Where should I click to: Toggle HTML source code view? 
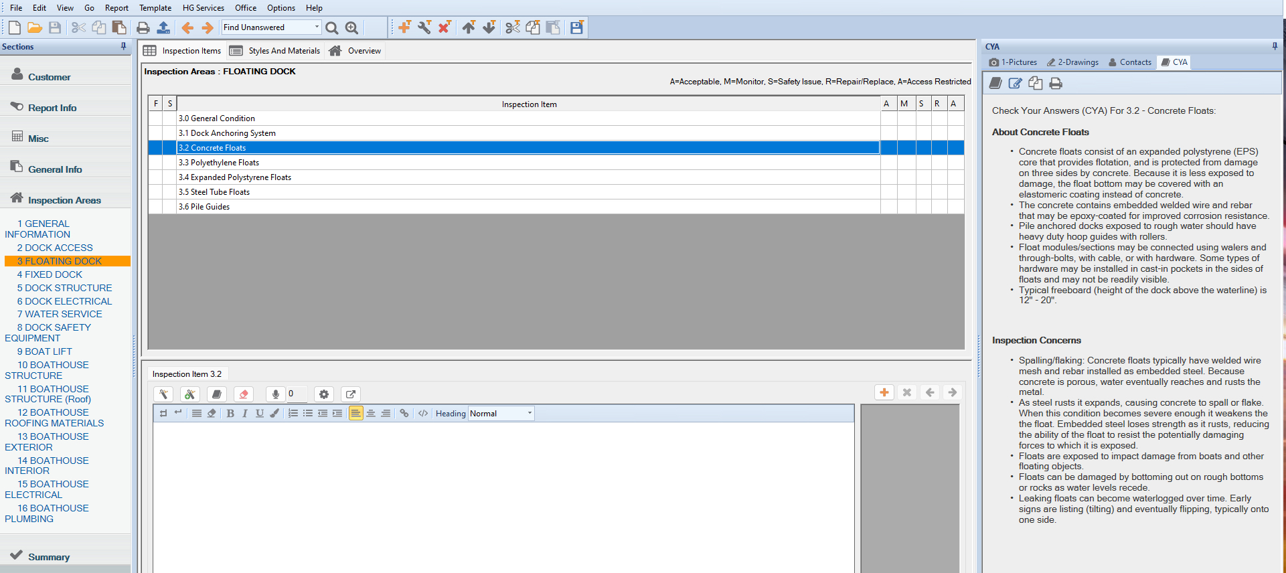coord(423,414)
